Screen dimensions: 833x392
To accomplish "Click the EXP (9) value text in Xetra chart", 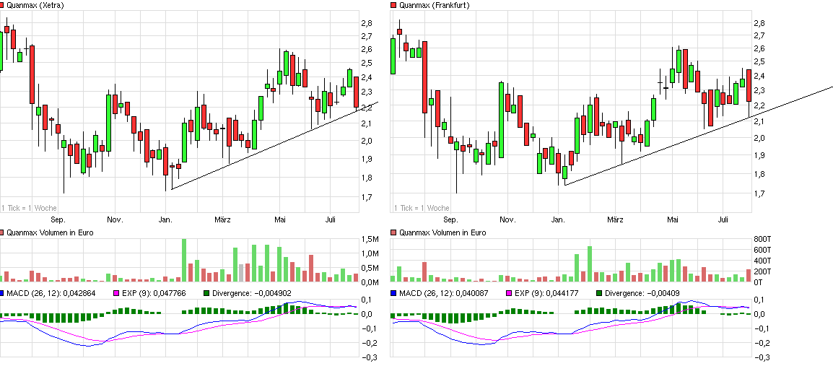I will [154, 293].
